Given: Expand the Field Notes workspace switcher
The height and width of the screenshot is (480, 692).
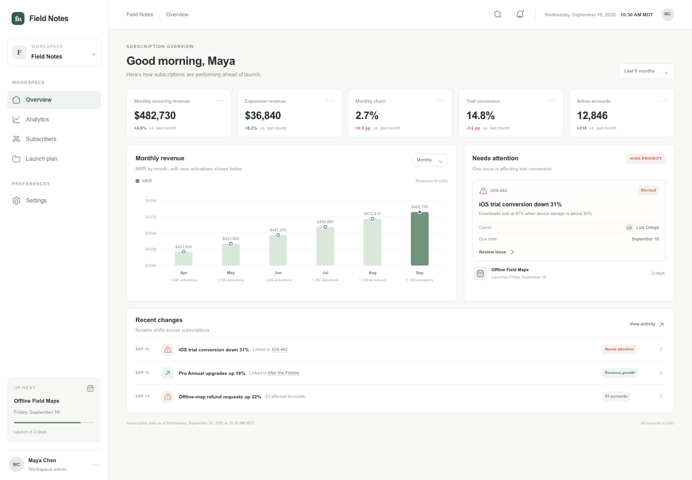Looking at the screenshot, I should tap(54, 52).
